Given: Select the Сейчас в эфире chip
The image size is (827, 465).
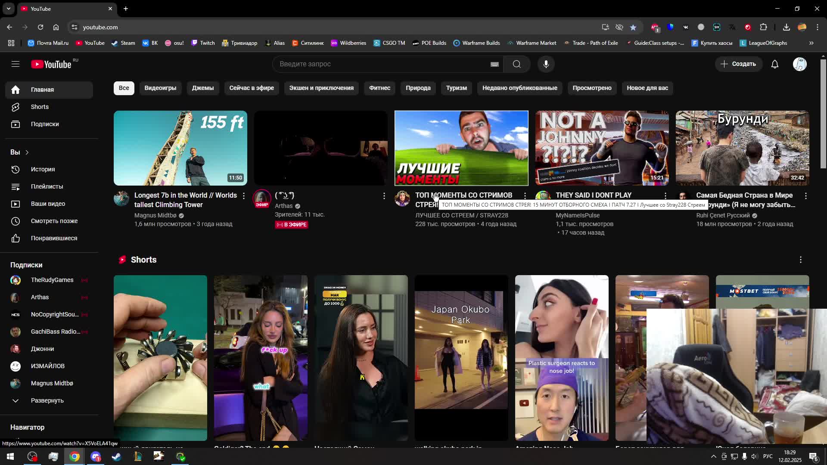Looking at the screenshot, I should [252, 88].
